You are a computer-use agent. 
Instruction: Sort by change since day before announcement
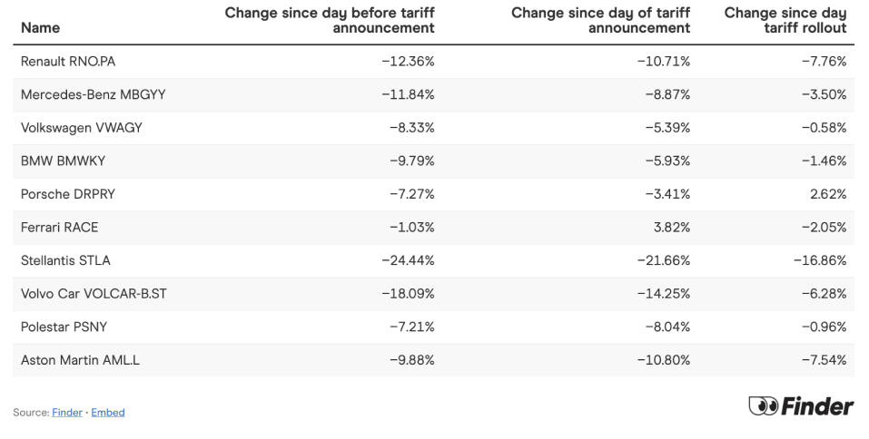tap(330, 20)
